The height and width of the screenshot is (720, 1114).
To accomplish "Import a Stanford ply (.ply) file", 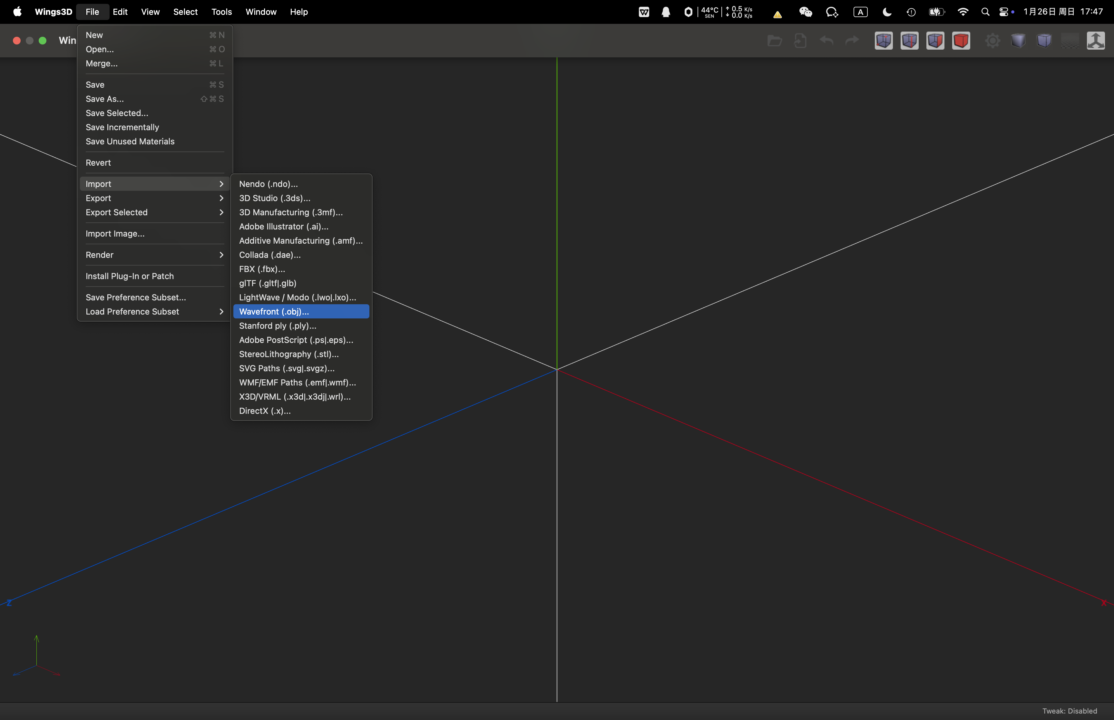I will point(301,326).
